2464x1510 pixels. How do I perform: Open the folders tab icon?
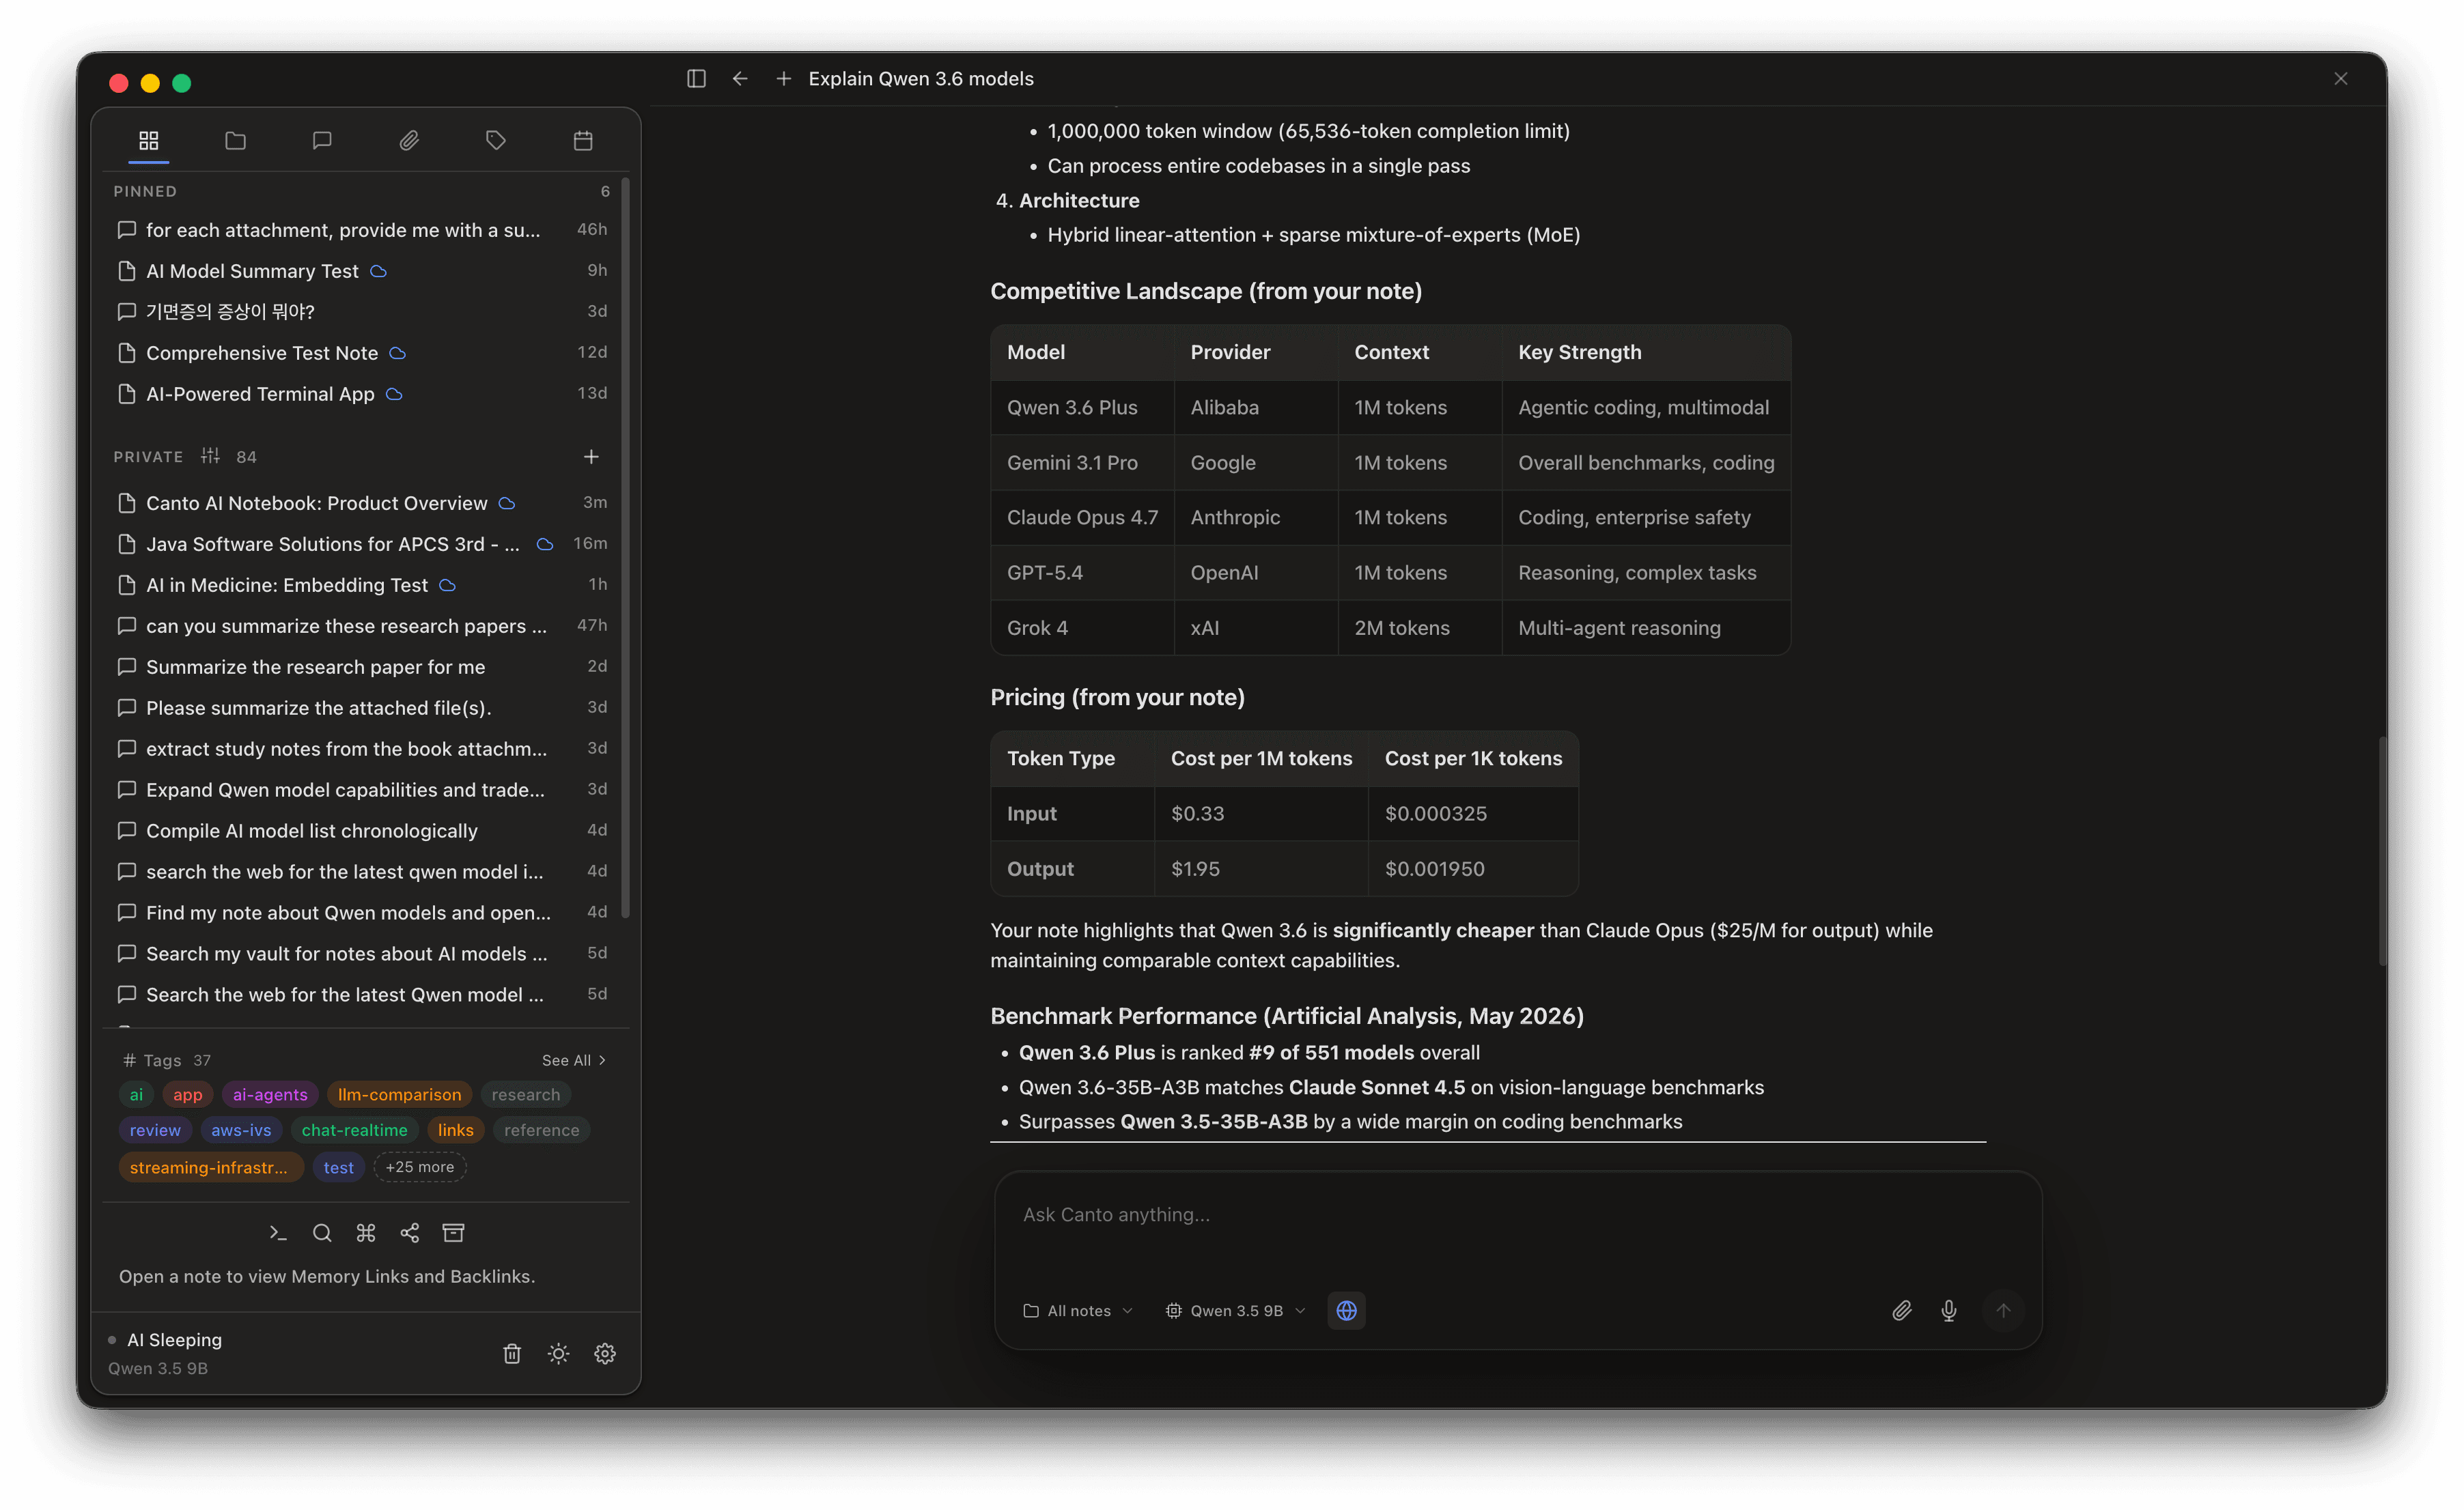point(235,141)
